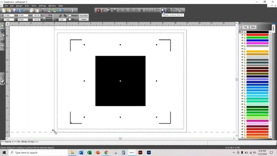The width and height of the screenshot is (277, 156).
Task: Click the rotate object icon above angle field
Action: point(61,16)
